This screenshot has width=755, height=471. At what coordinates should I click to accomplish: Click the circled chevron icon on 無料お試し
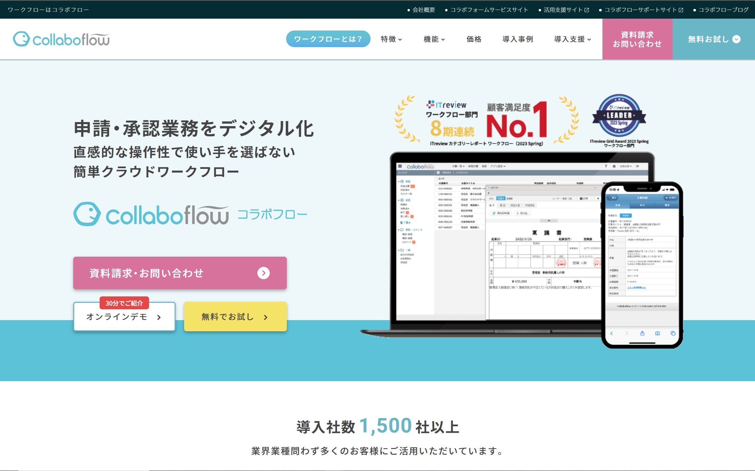coord(736,39)
